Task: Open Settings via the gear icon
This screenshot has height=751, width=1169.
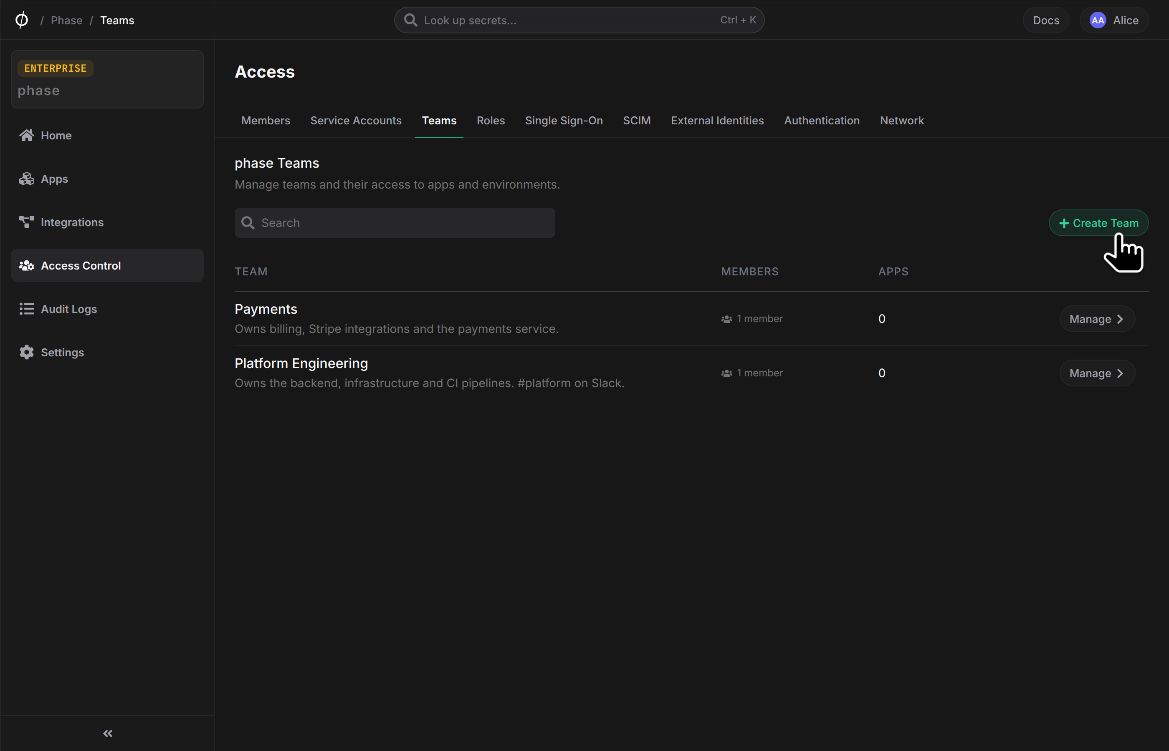Action: tap(27, 352)
